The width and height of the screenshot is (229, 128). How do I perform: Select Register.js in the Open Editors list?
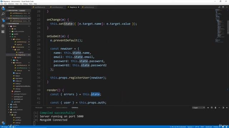pos(19,18)
